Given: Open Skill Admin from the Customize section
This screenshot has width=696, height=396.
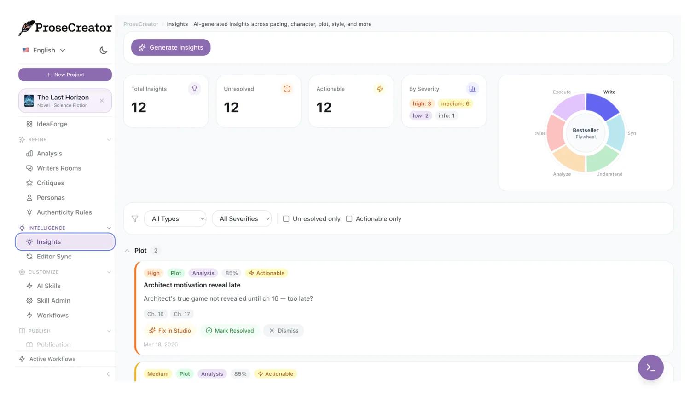Looking at the screenshot, I should [x=53, y=301].
